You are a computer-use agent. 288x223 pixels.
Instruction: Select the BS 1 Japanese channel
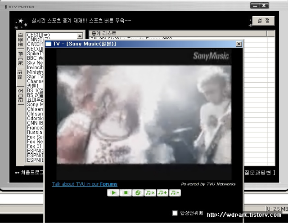[35, 90]
